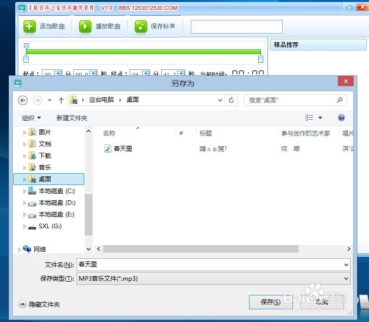Click the navigation pane scroll up arrow
This screenshot has width=369, height=322.
pos(88,131)
